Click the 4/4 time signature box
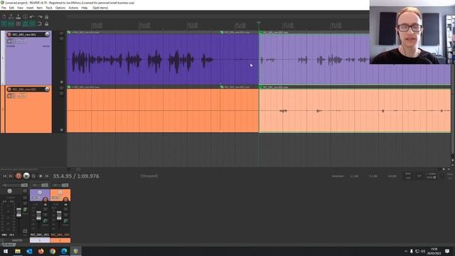 coord(419,176)
